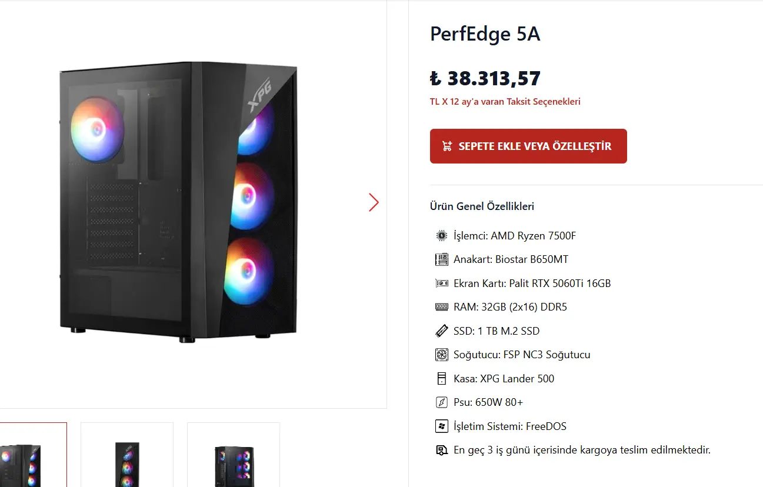Click the SSD icon beside 1 TB M.2
The width and height of the screenshot is (763, 487).
click(x=441, y=331)
